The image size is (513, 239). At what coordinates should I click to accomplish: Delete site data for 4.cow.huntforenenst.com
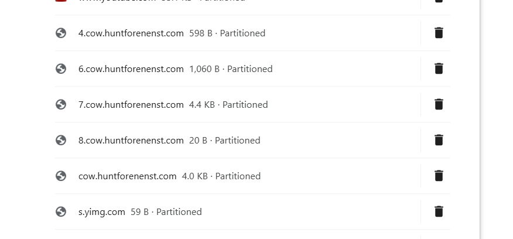(x=439, y=33)
